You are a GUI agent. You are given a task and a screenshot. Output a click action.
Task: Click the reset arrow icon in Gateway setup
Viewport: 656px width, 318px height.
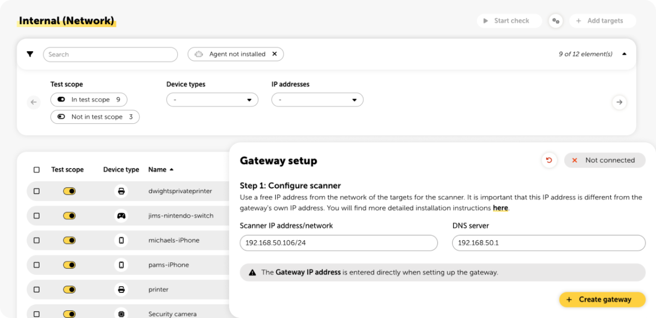(x=549, y=160)
